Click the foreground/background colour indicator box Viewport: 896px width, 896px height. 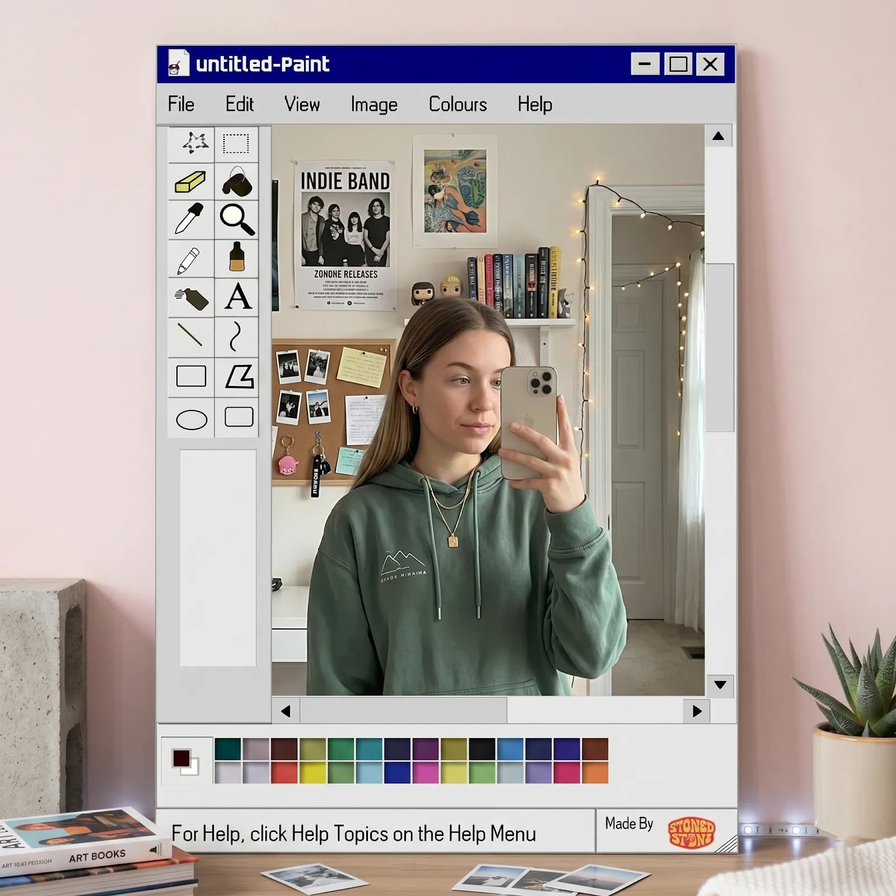click(x=186, y=761)
